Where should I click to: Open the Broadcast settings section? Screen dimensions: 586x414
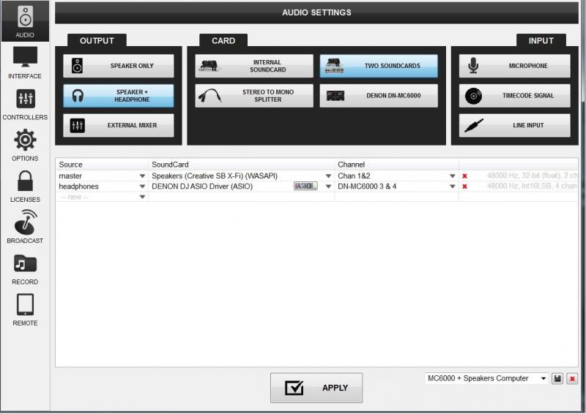click(25, 227)
